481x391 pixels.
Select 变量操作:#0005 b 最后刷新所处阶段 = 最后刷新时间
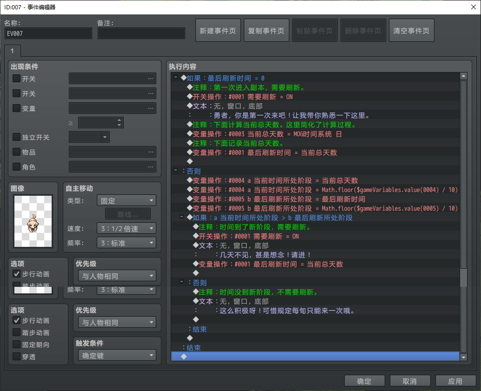tap(315, 199)
